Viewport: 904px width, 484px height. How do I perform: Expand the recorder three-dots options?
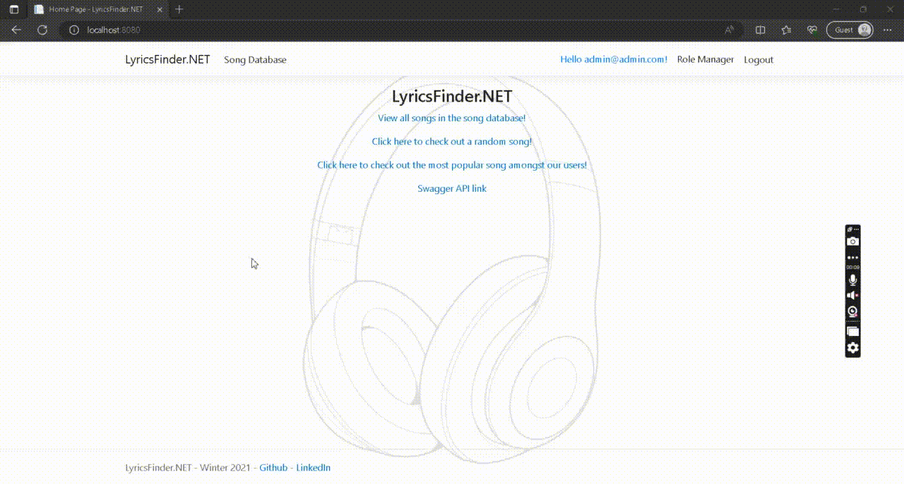coord(852,258)
